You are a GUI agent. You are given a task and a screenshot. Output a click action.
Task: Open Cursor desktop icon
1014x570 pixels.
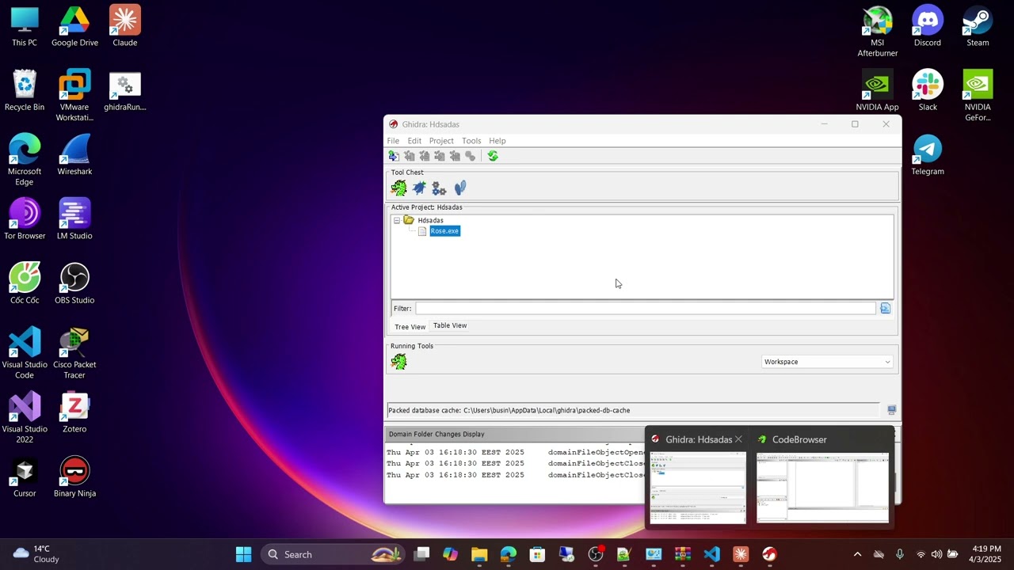(x=25, y=477)
